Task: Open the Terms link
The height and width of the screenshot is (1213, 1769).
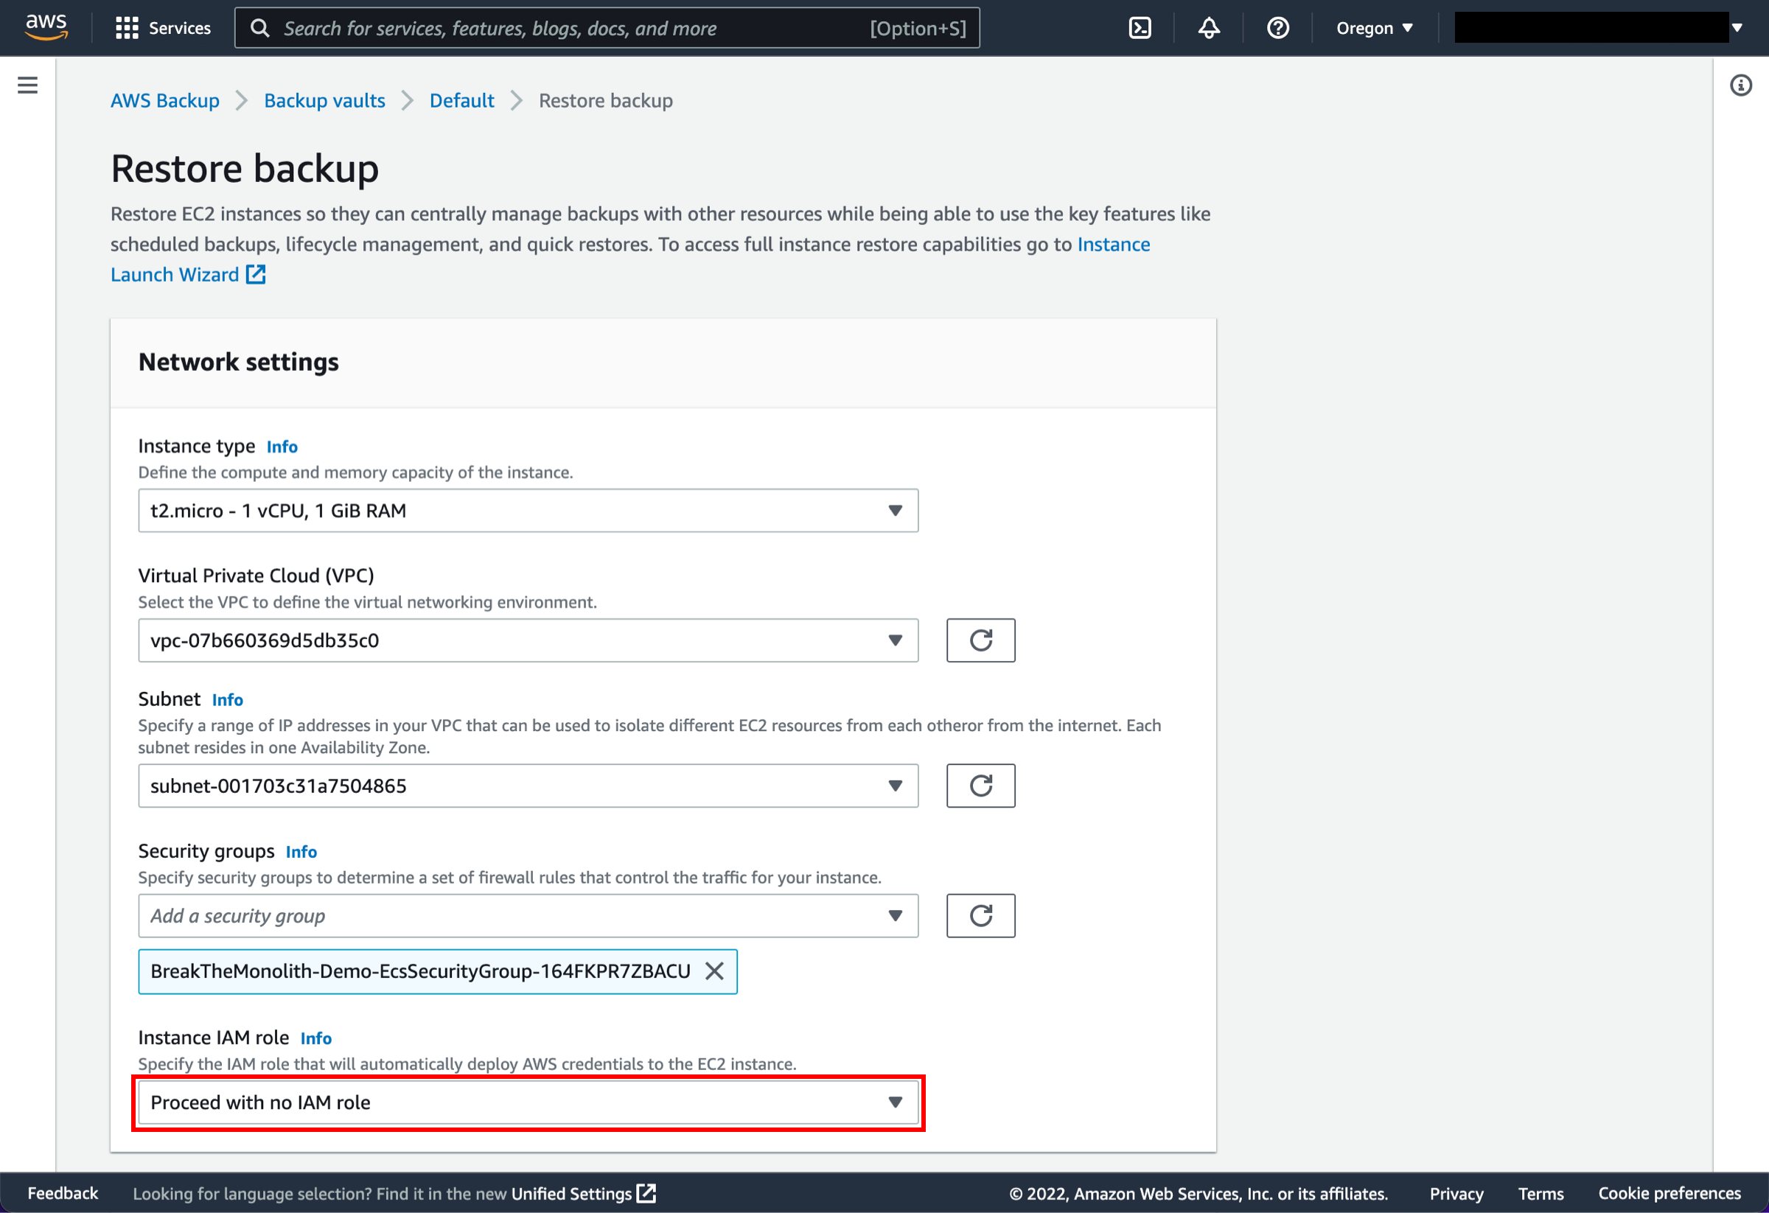Action: 1541,1192
